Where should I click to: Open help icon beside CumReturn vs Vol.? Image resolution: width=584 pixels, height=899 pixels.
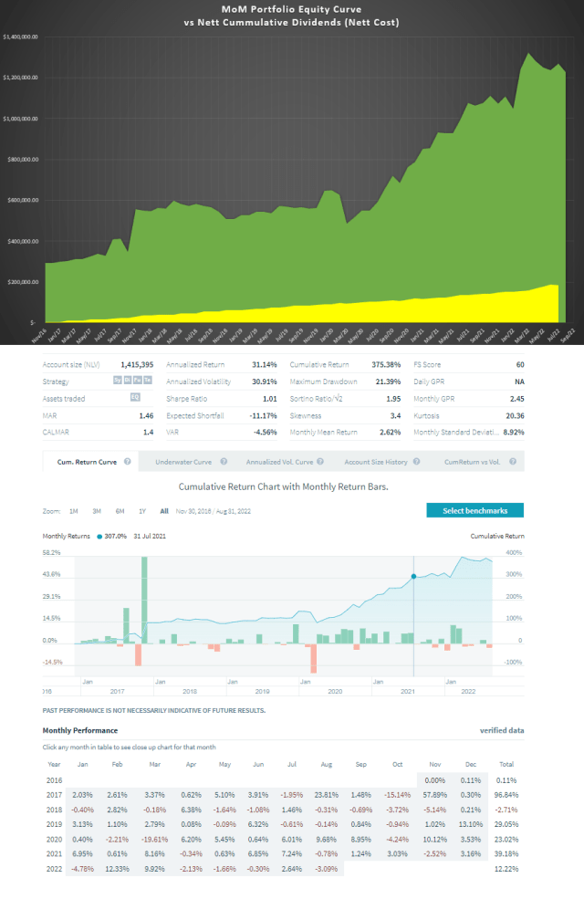coord(513,462)
